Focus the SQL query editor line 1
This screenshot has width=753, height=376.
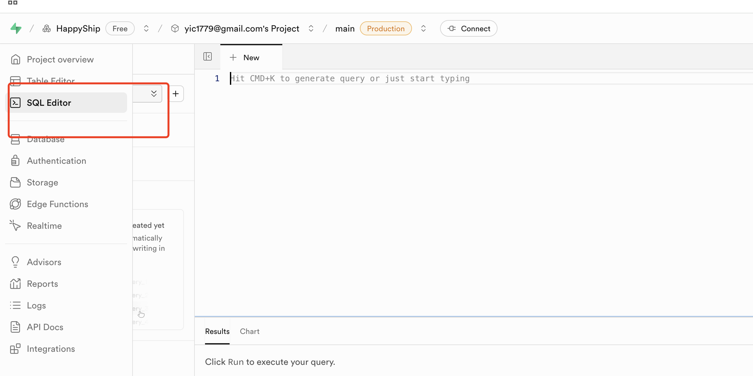[491, 78]
